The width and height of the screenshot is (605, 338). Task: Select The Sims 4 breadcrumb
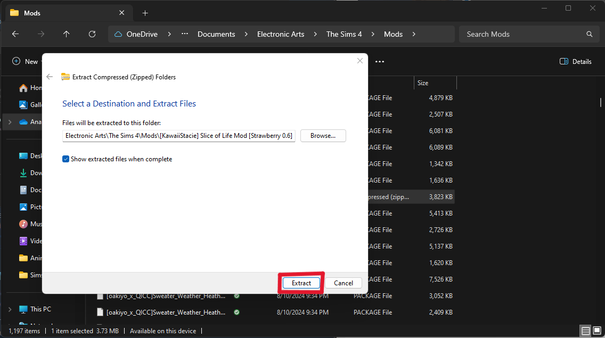[344, 34]
